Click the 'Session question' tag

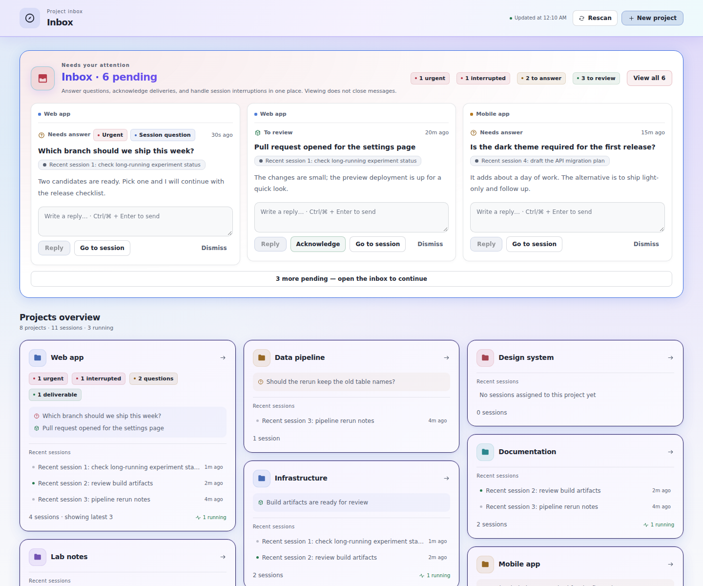tap(163, 135)
